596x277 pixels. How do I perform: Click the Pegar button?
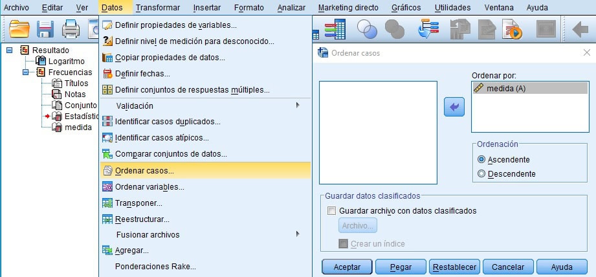click(x=401, y=267)
